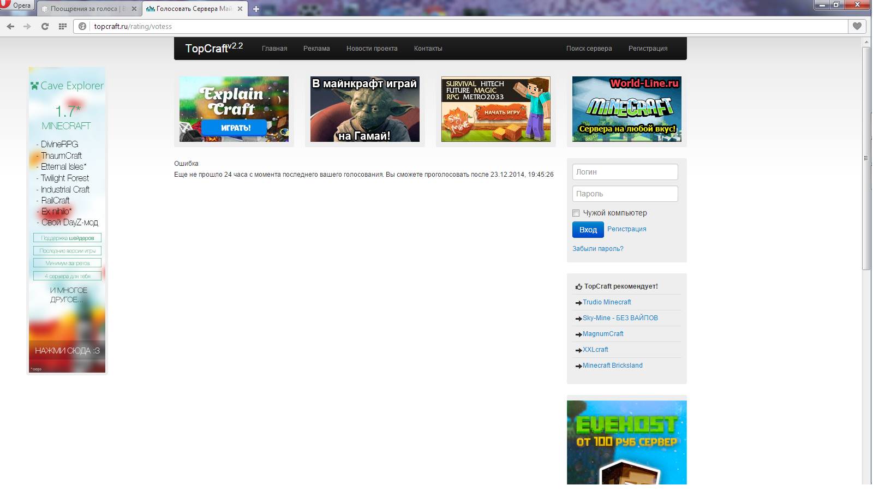
Task: Switch to the 'Поощрения за голоса' tab
Action: [89, 9]
